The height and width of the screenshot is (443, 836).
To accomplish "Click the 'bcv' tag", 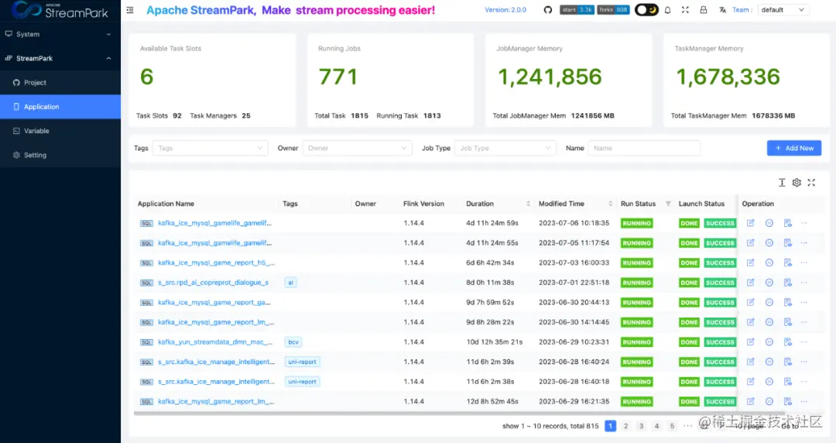I will point(293,342).
